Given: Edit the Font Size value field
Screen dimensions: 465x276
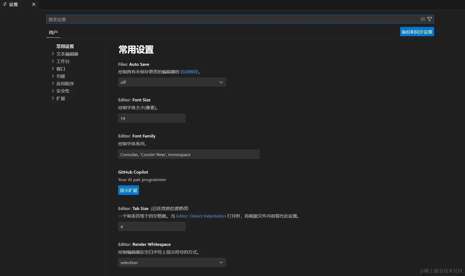Looking at the screenshot, I should (152, 118).
